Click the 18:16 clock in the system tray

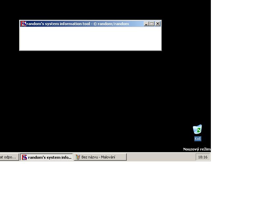[203, 157]
